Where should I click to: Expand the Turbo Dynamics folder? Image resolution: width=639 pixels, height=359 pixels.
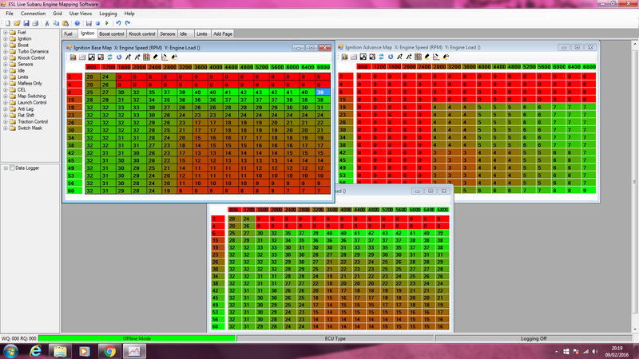[6, 52]
